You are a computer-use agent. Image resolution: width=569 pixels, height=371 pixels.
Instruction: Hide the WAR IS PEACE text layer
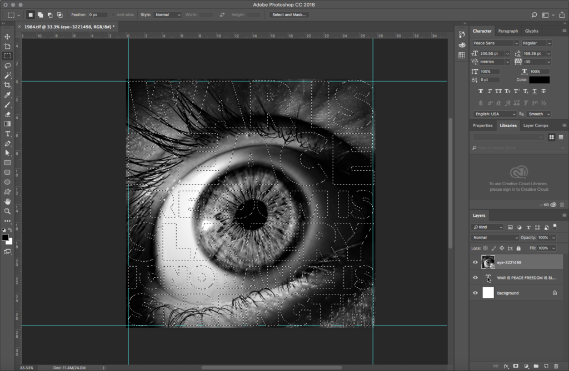475,277
